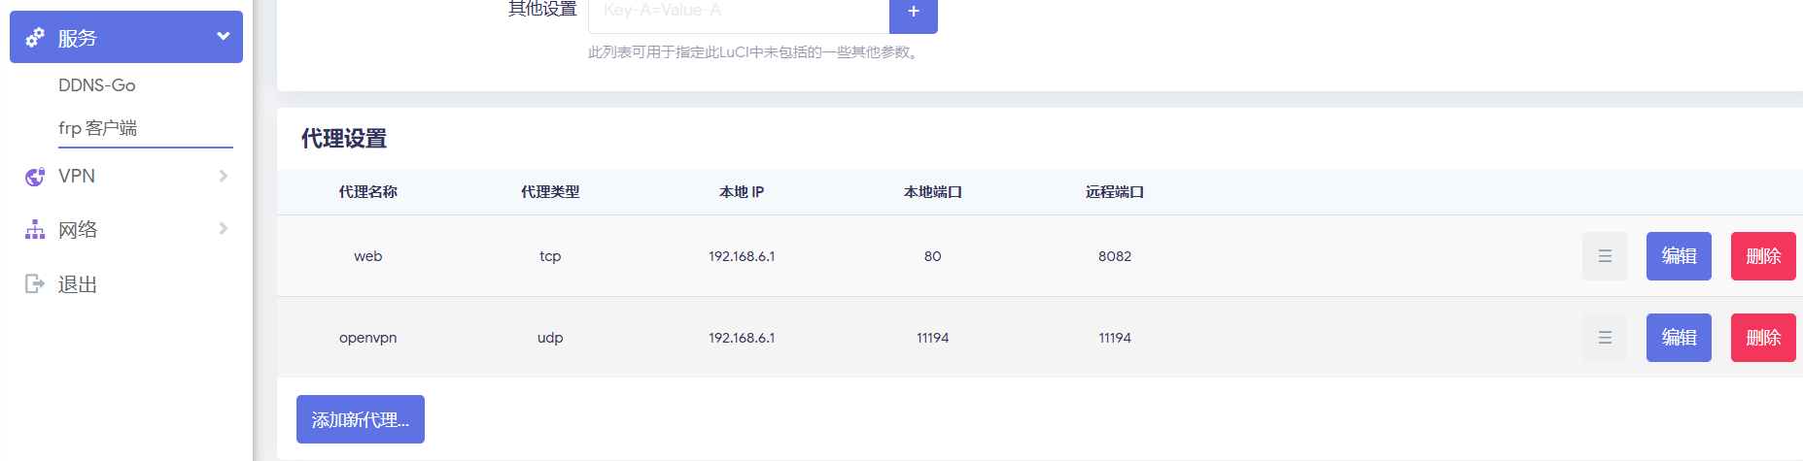The height and width of the screenshot is (461, 1803).
Task: Click the 退出 logout icon
Action: coord(35,283)
